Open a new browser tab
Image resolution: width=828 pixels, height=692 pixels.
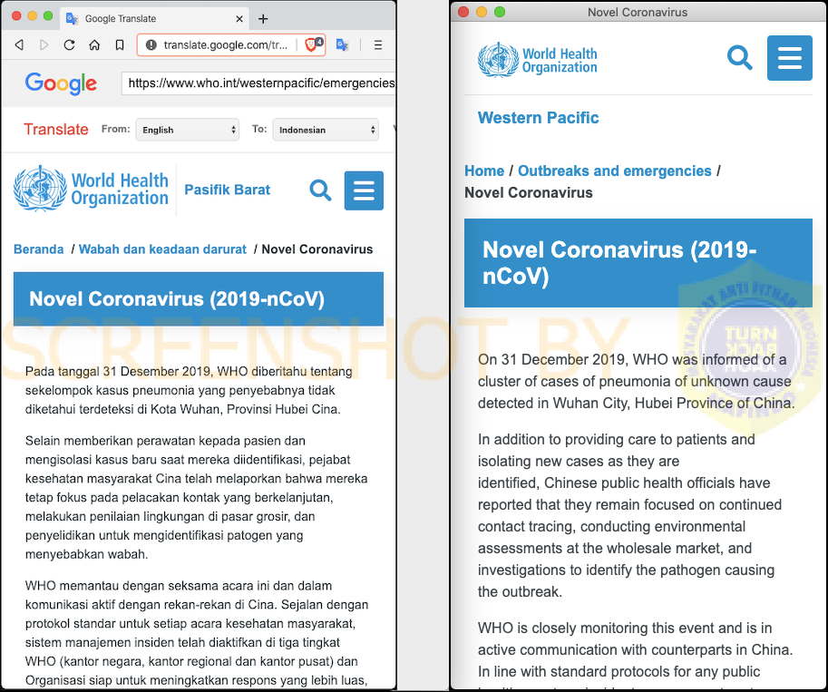tap(263, 19)
